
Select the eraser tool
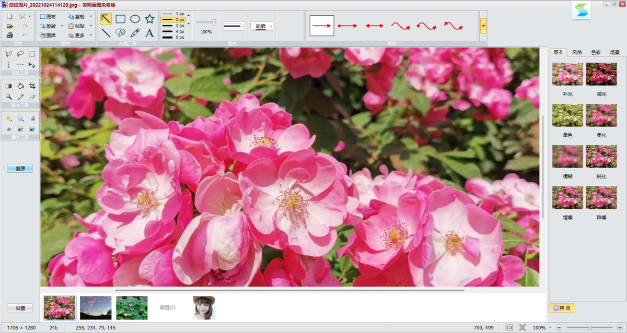point(32,97)
